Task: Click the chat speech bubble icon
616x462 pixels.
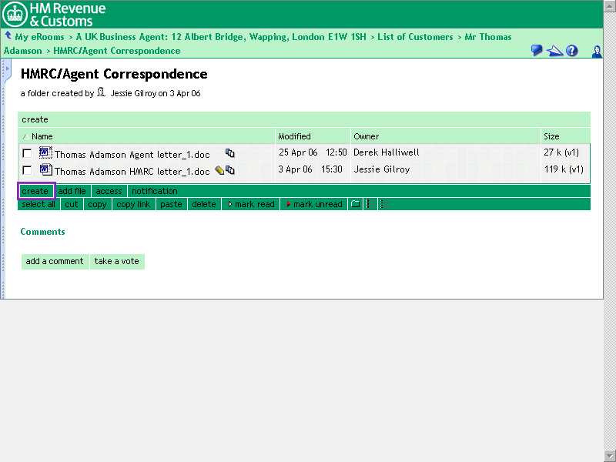Action: (x=537, y=51)
